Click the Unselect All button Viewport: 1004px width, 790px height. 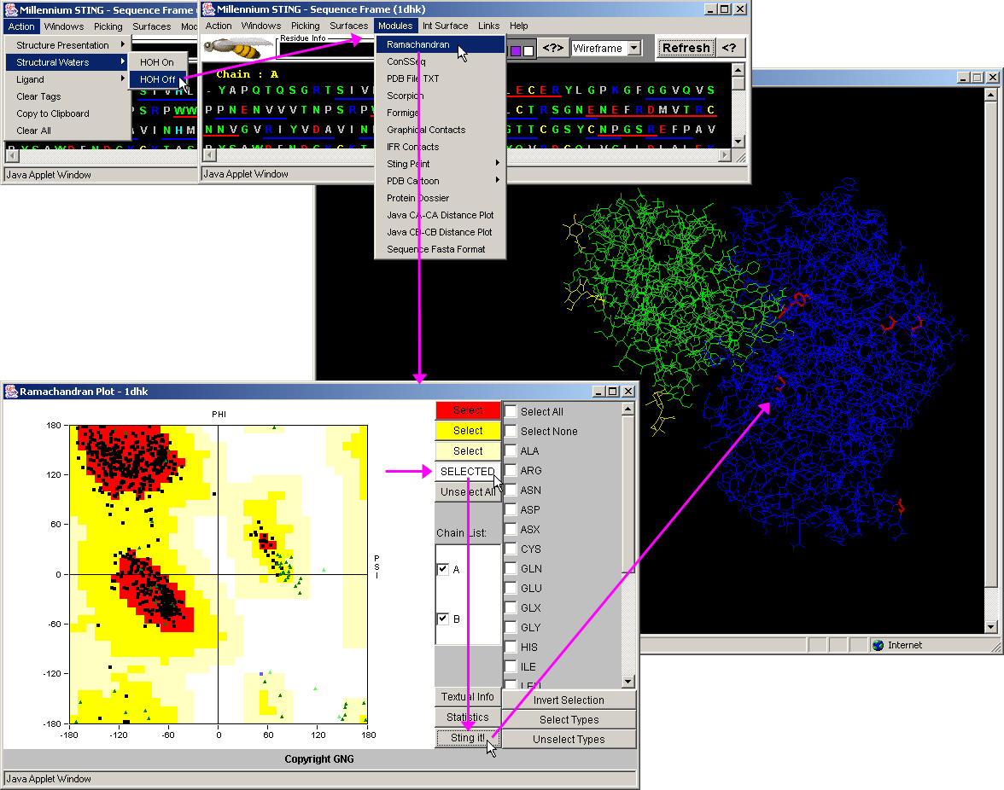468,492
